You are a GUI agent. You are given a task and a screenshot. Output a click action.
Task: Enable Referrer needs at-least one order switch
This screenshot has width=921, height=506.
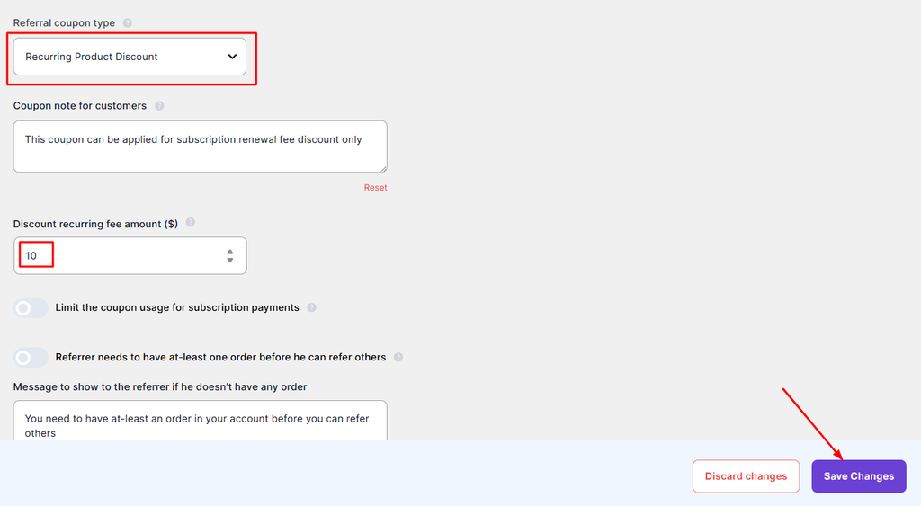click(31, 358)
